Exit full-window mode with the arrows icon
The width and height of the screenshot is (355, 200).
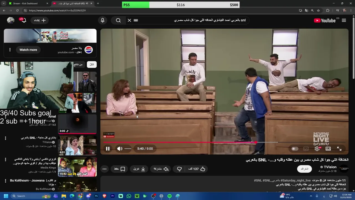pos(339,149)
